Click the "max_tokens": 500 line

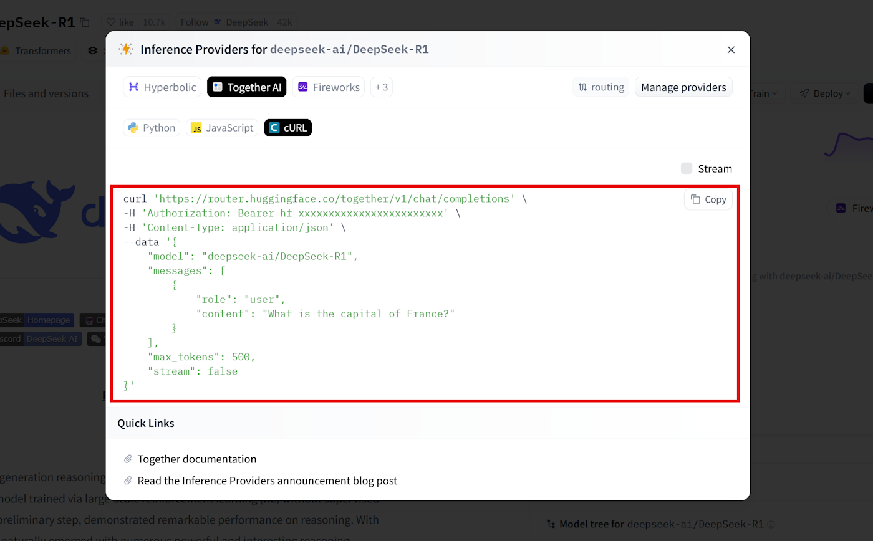(201, 357)
